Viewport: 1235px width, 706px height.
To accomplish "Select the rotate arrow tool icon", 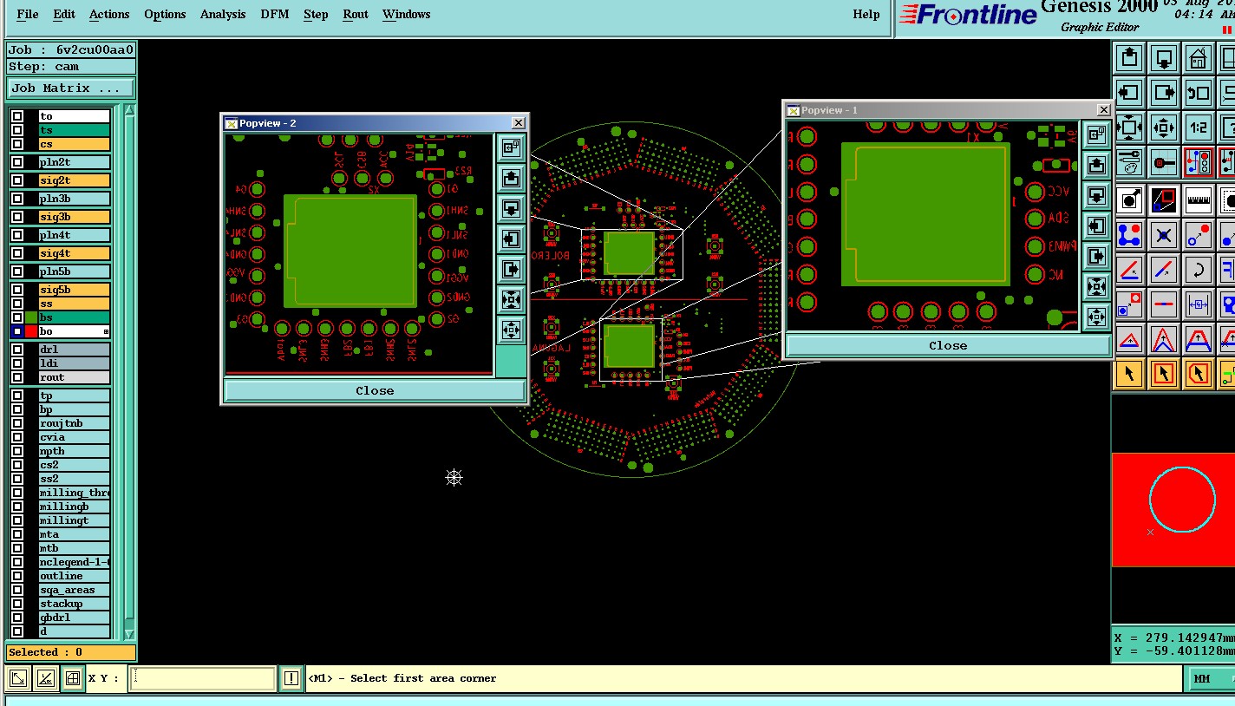I will tap(1198, 270).
